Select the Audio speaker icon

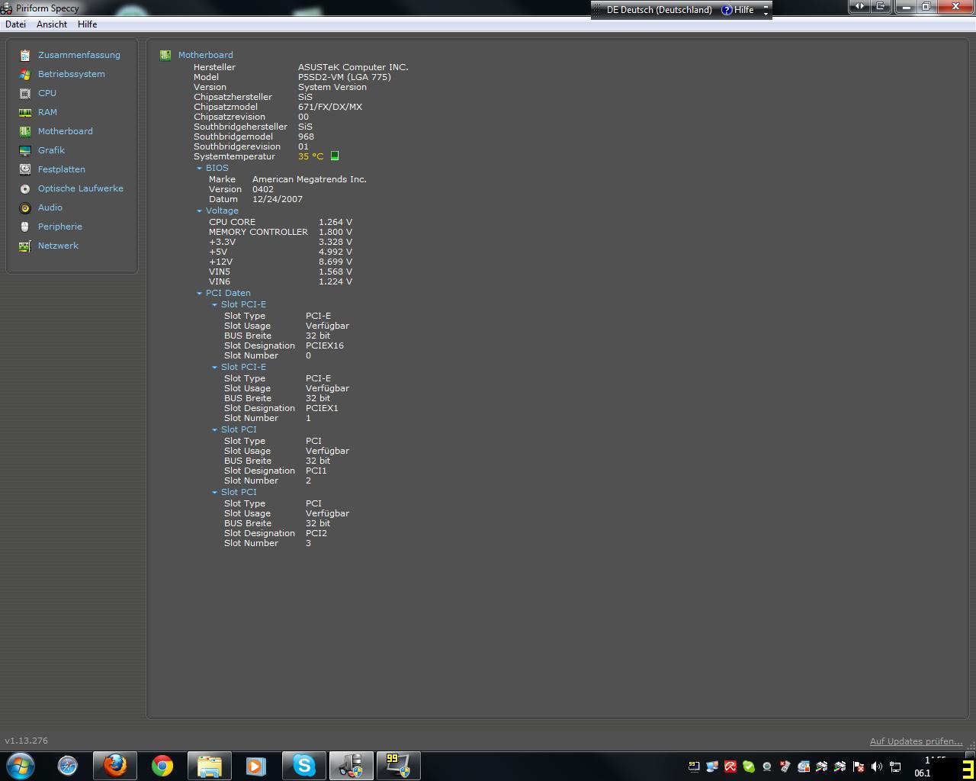click(25, 207)
